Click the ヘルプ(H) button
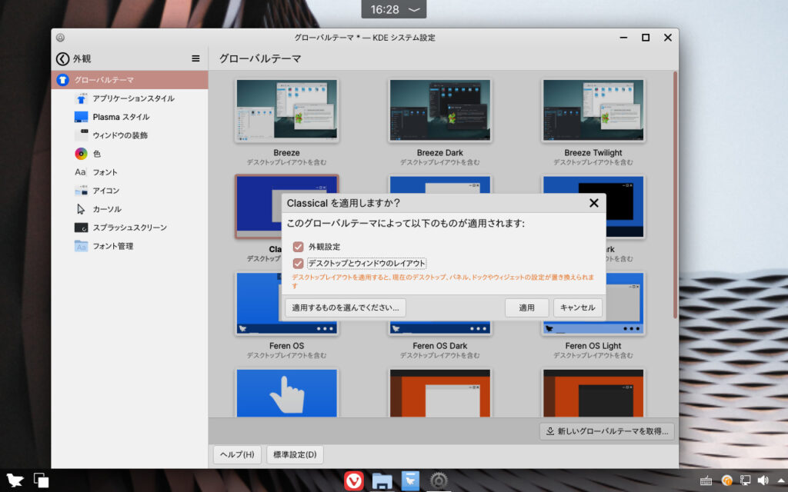 pos(237,454)
